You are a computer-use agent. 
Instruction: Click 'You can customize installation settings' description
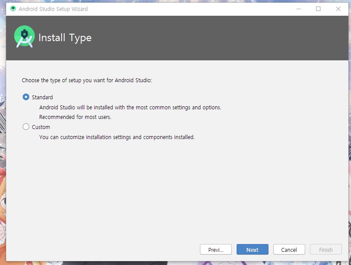[x=117, y=137]
